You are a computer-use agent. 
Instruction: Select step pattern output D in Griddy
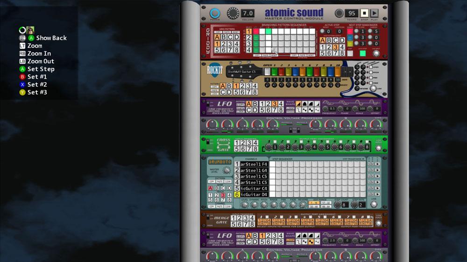342,40
